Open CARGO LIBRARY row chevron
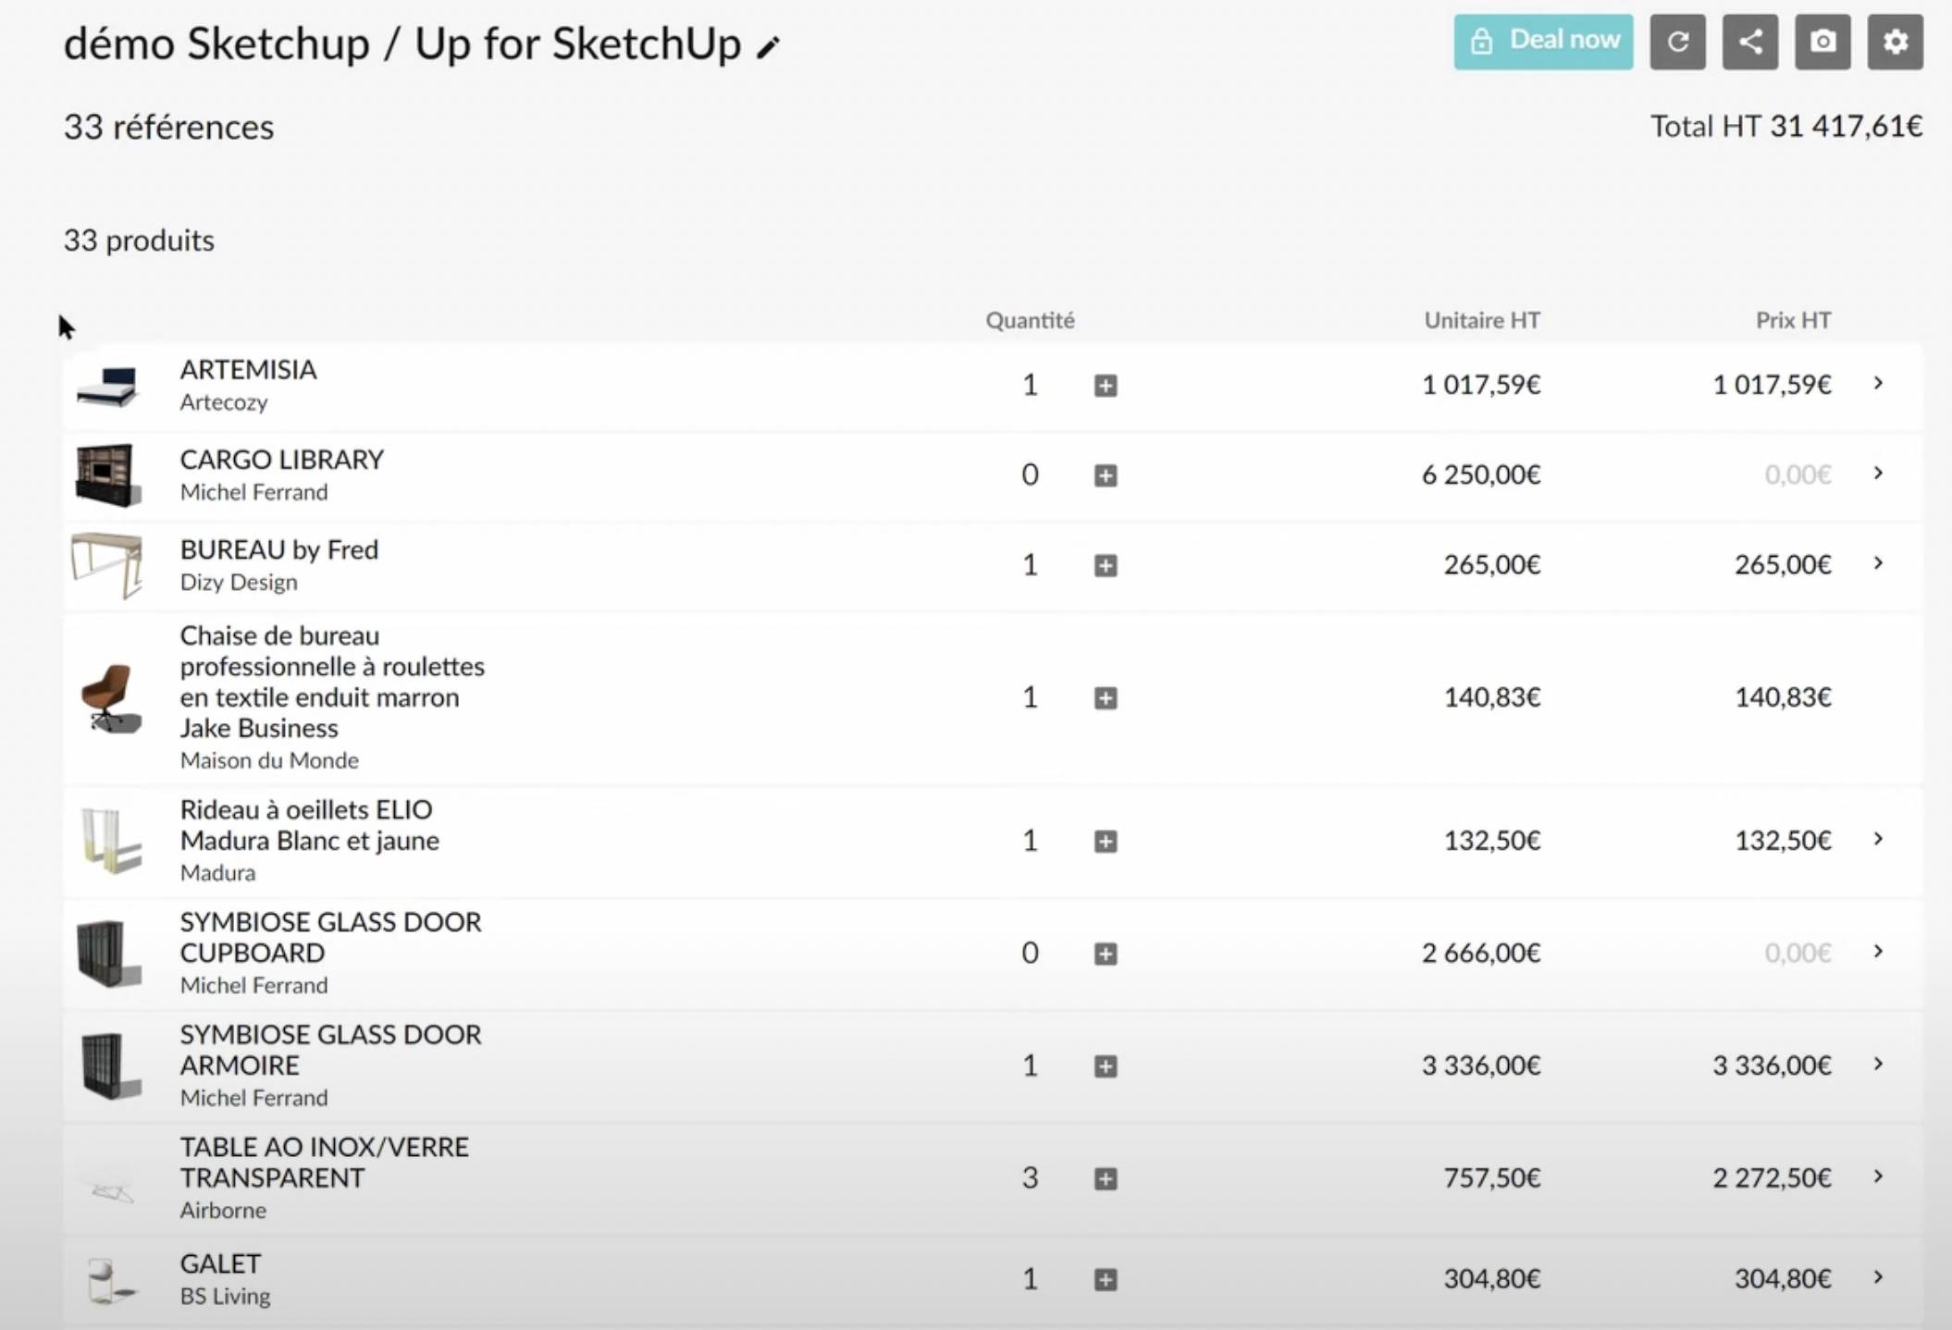This screenshot has height=1330, width=1952. tap(1878, 473)
